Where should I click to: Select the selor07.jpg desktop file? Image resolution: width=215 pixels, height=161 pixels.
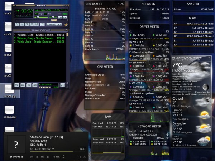[9, 91]
